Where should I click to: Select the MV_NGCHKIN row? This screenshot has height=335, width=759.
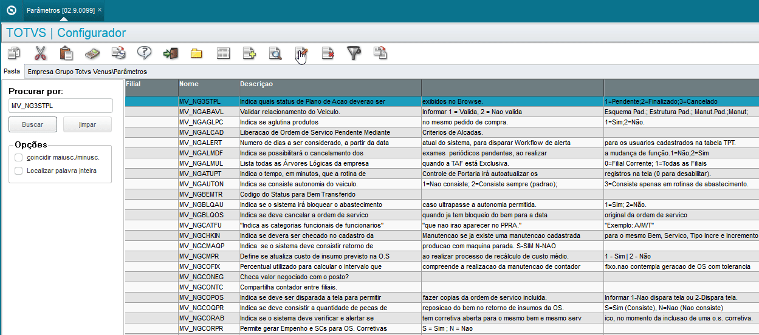(442, 235)
